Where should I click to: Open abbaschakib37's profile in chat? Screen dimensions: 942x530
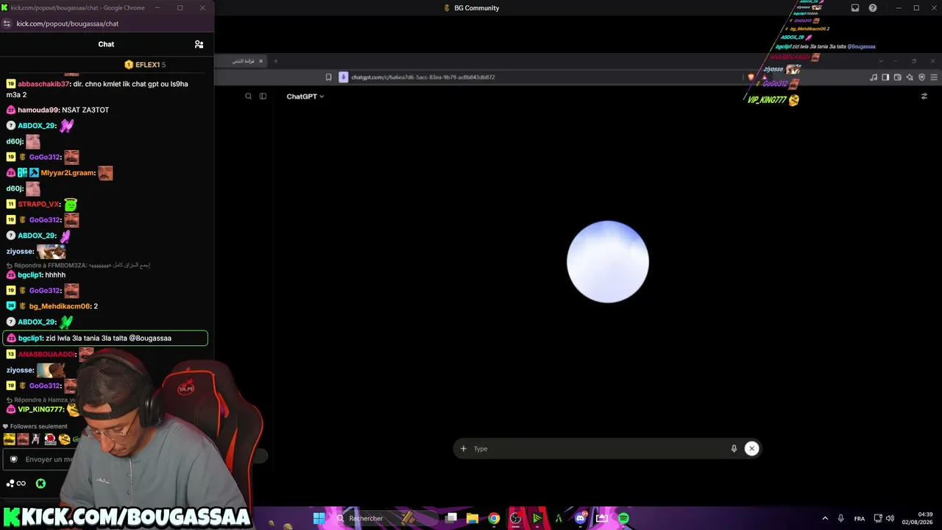pos(43,84)
